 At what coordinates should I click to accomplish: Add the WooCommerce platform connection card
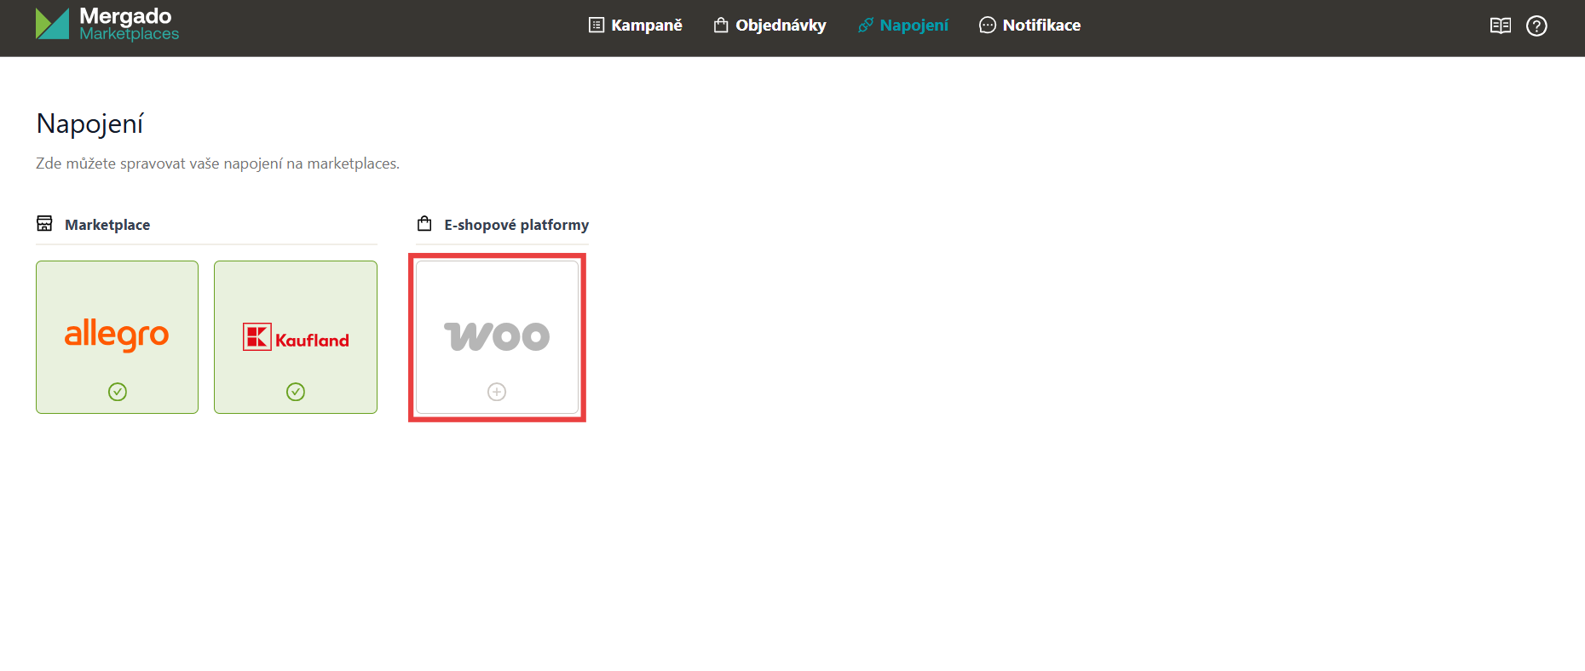tap(497, 337)
